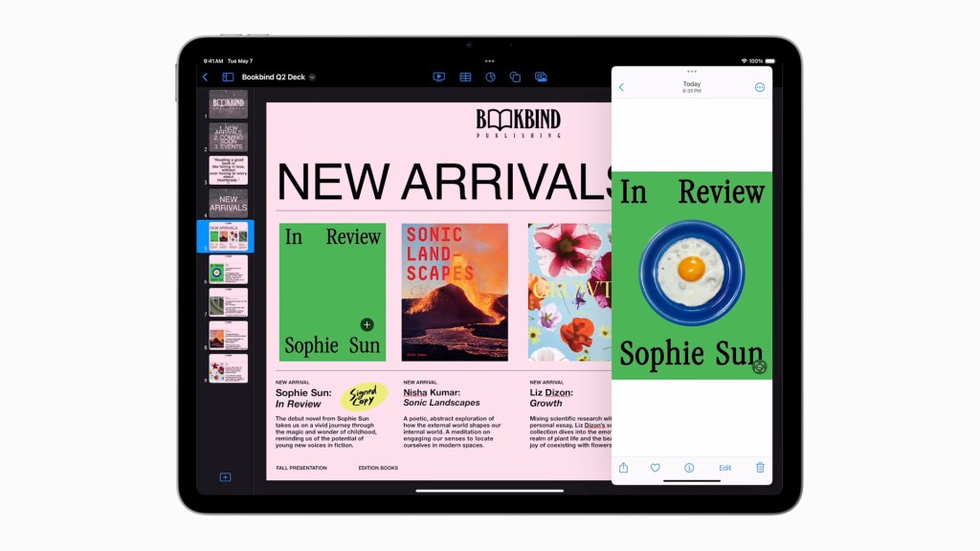Add a new slide with plus button
980x551 pixels.
pyautogui.click(x=225, y=476)
